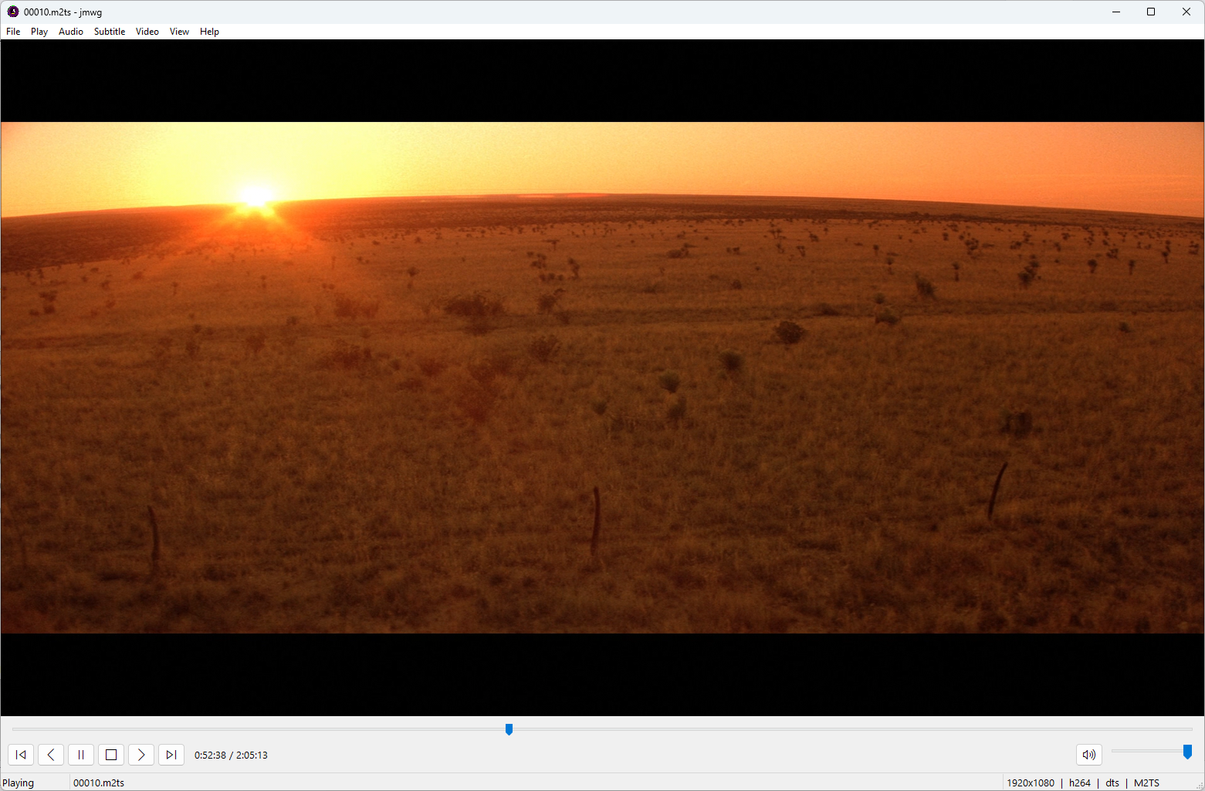
Task: Click the 0:52:38 / 2:05:13 time display
Action: pos(231,756)
